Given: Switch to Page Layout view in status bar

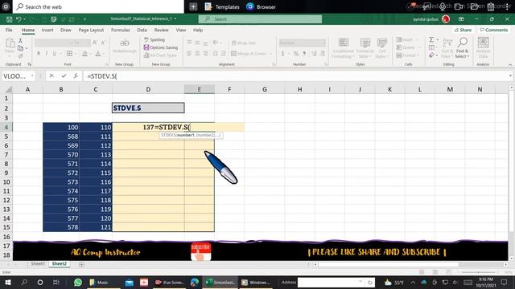Looking at the screenshot, I should click(x=435, y=272).
